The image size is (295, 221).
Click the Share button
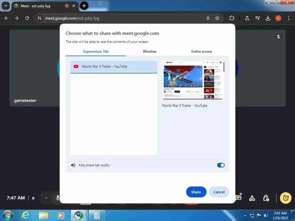(196, 192)
